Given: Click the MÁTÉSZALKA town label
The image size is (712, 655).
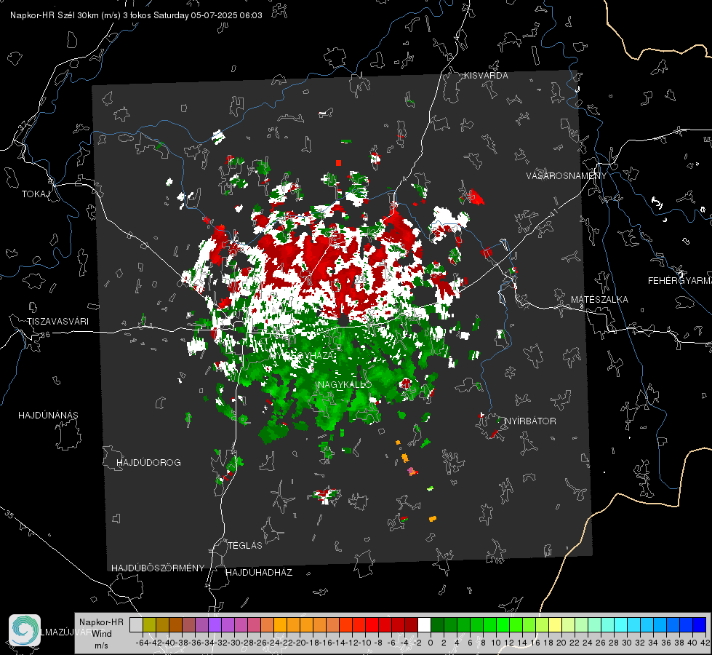Looking at the screenshot, I should [x=599, y=299].
